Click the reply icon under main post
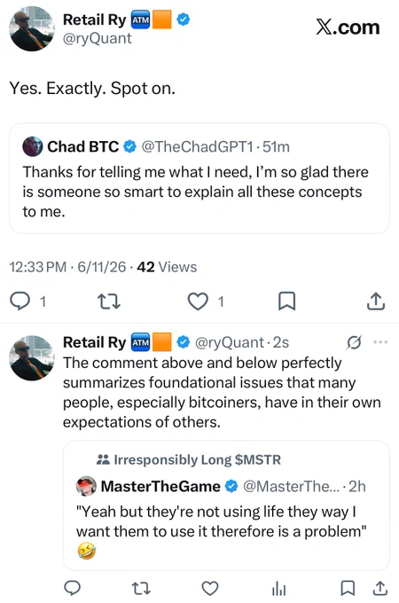The width and height of the screenshot is (399, 603). point(20,301)
